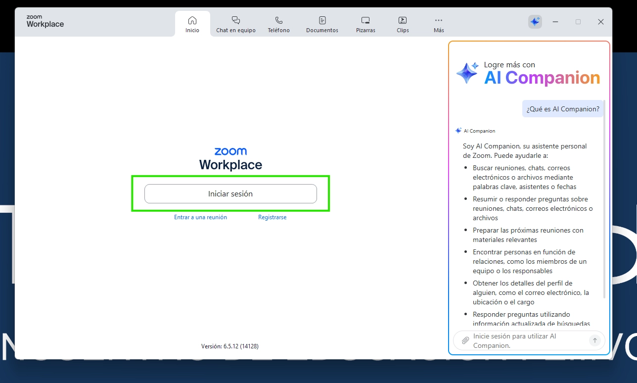637x383 pixels.
Task: Click the large AI Companion star logo
Action: (x=467, y=73)
